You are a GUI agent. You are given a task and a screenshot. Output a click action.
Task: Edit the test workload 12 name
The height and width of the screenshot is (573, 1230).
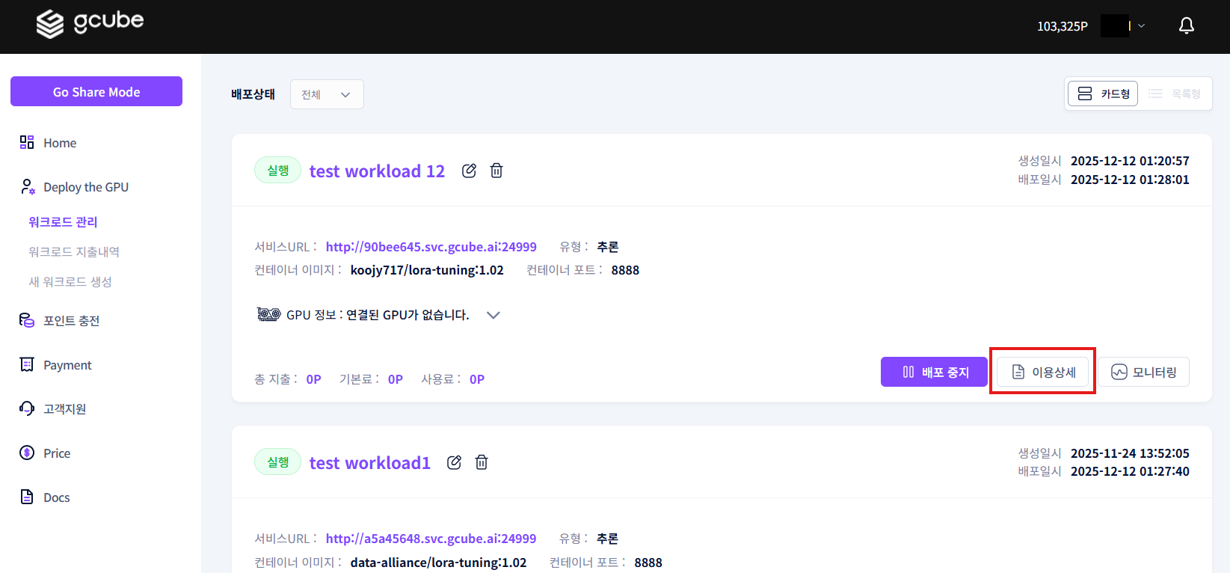[x=469, y=171]
